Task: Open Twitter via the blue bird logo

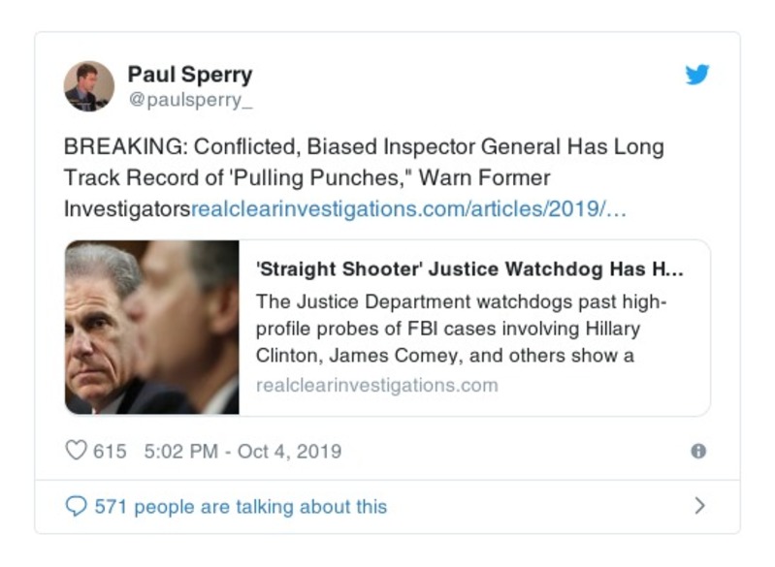Action: [697, 75]
